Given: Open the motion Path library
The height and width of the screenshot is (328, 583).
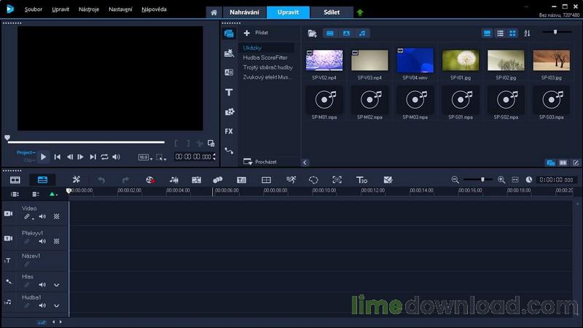Looking at the screenshot, I should coord(229,151).
